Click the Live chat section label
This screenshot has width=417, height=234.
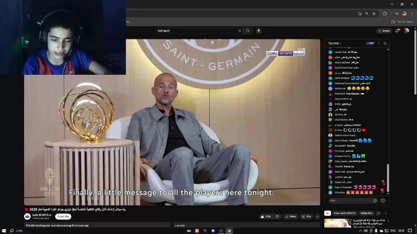pyautogui.click(x=180, y=226)
